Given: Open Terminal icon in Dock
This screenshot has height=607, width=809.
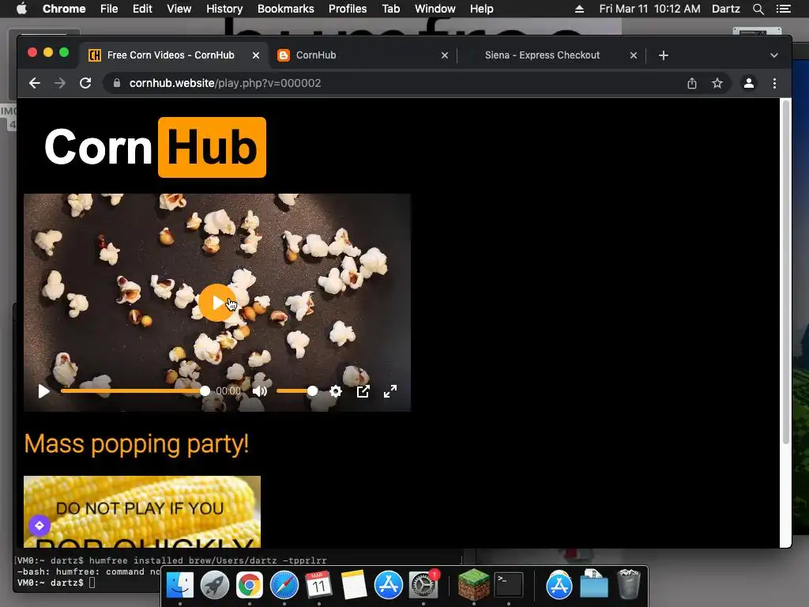Looking at the screenshot, I should point(509,586).
